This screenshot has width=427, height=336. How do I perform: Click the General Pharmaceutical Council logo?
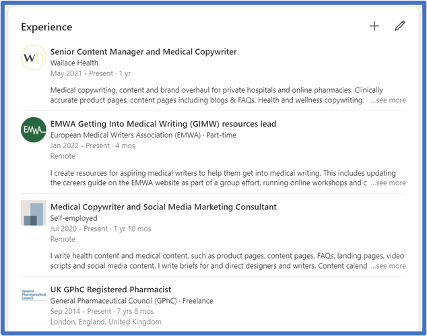[34, 295]
